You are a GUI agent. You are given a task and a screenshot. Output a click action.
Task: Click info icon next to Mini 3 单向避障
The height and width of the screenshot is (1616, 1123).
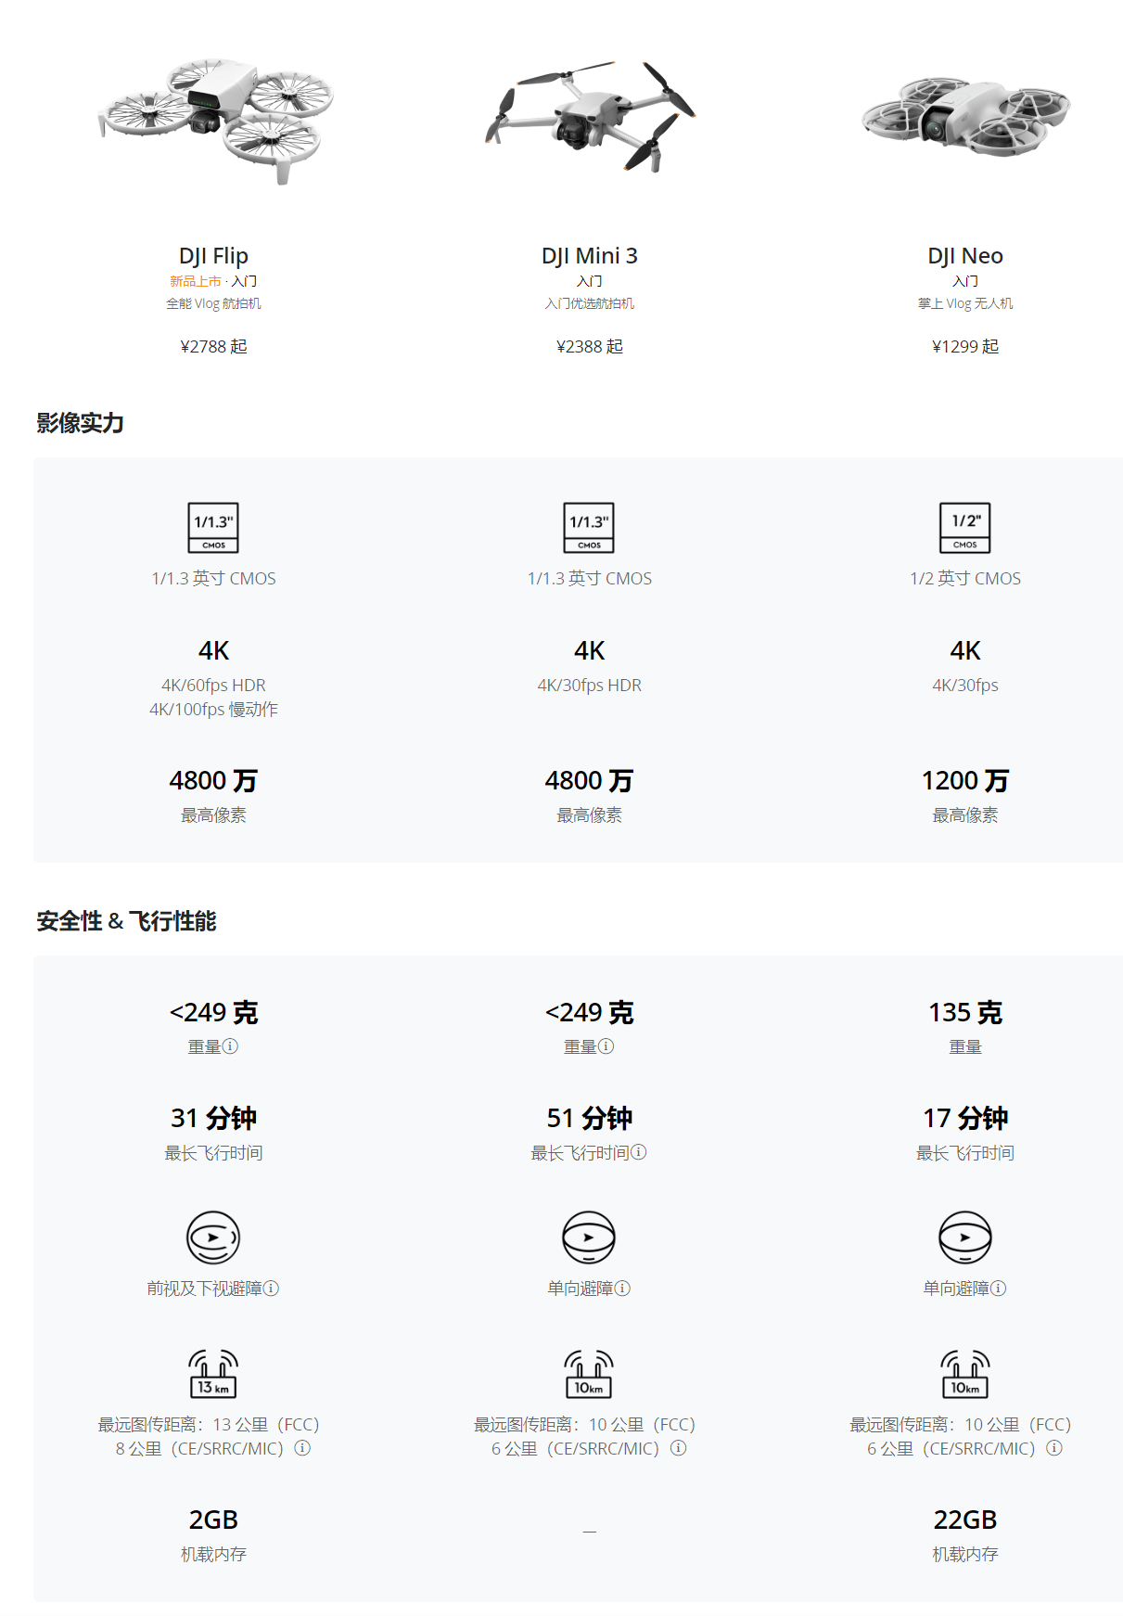click(x=623, y=1289)
